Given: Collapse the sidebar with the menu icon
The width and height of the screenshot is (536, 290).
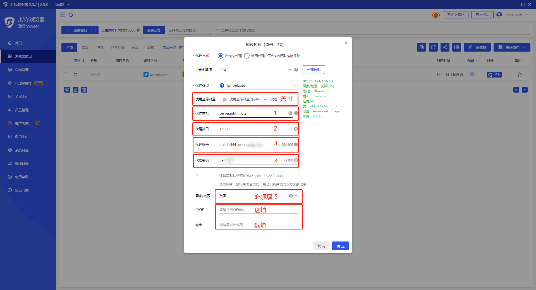Looking at the screenshot, I should pos(63,15).
